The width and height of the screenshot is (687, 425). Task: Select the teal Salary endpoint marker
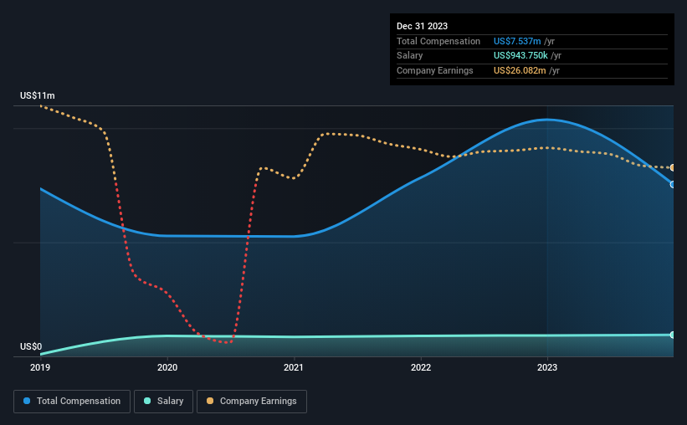click(673, 335)
